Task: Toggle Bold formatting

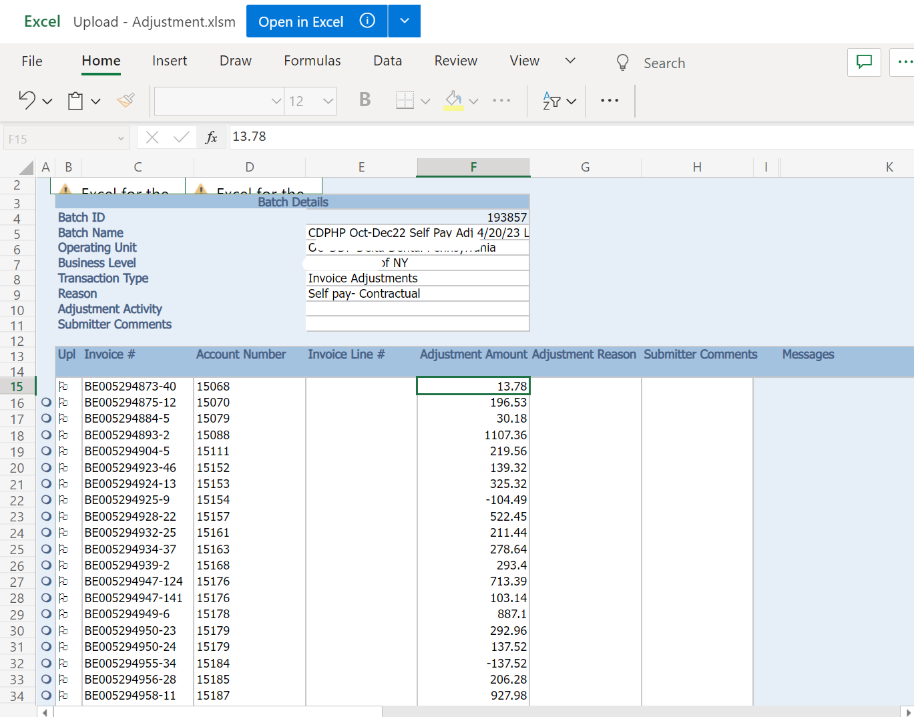Action: click(x=365, y=100)
